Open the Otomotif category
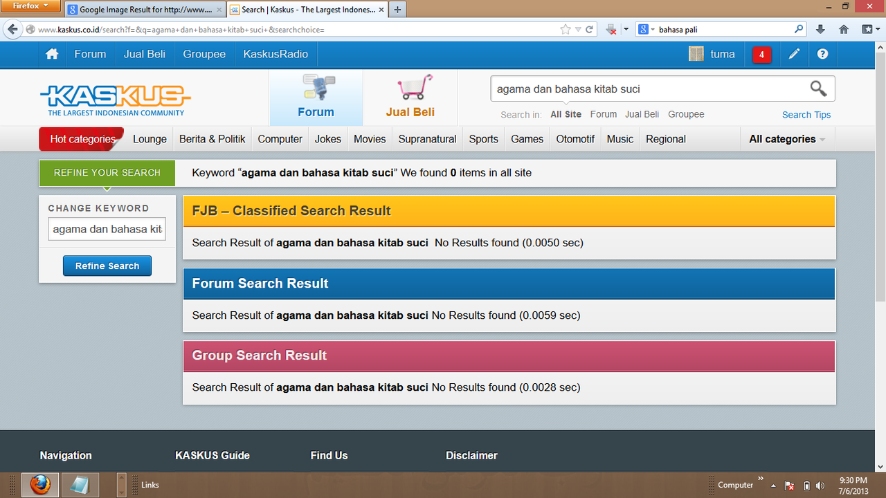The image size is (886, 498). pyautogui.click(x=575, y=139)
